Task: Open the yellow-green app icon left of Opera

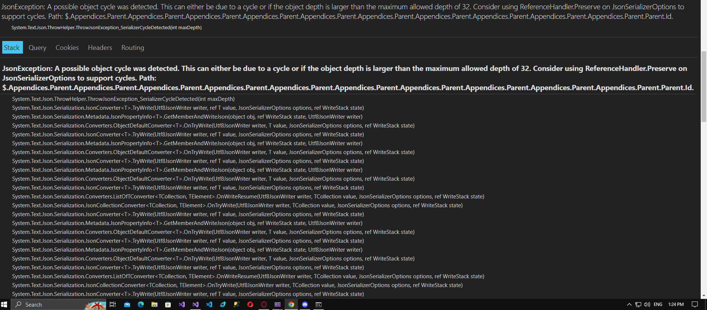Action: tap(237, 304)
